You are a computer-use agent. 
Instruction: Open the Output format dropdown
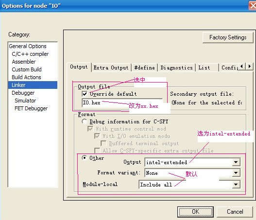(236, 162)
